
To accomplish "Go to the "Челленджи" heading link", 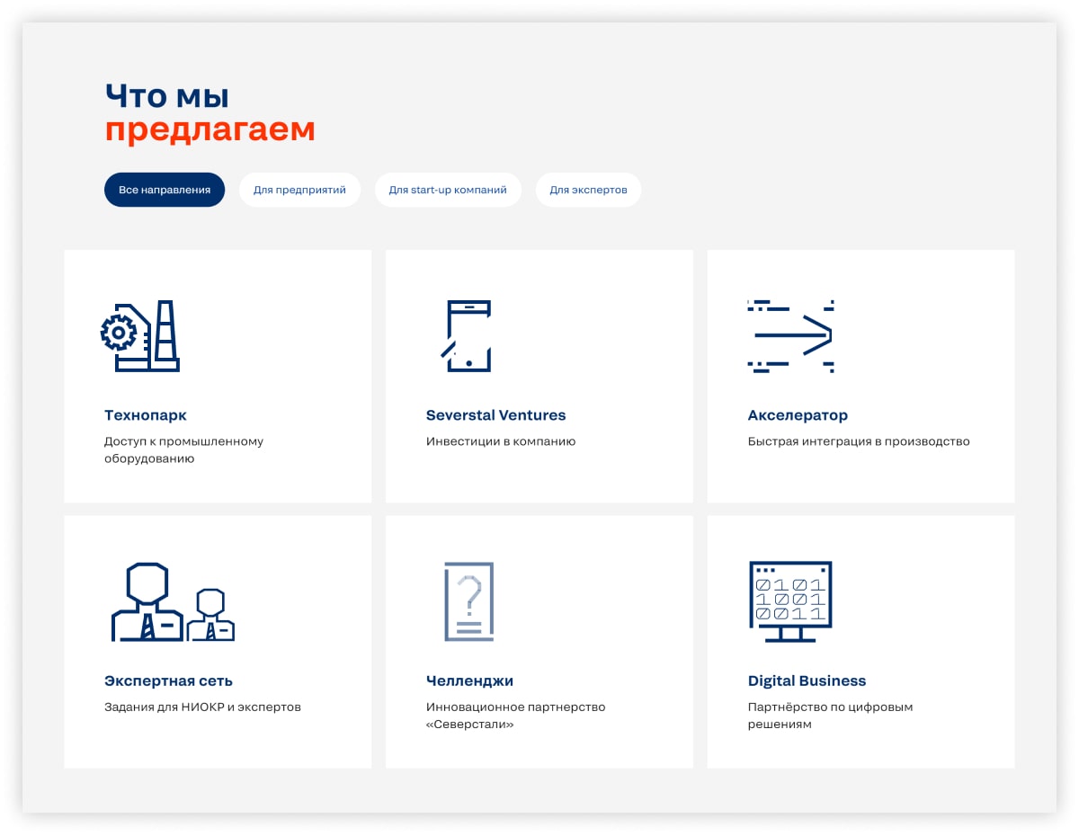I will pyautogui.click(x=469, y=681).
